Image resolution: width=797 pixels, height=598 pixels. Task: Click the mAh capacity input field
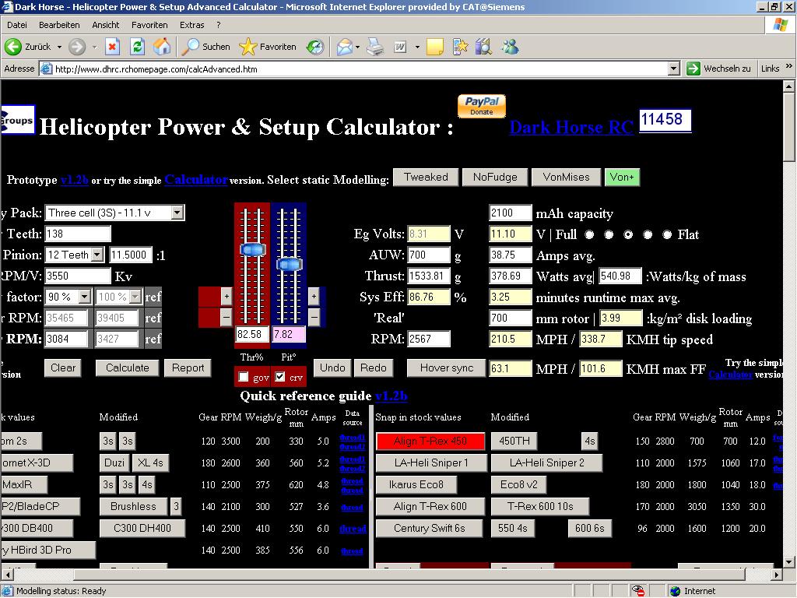[510, 213]
